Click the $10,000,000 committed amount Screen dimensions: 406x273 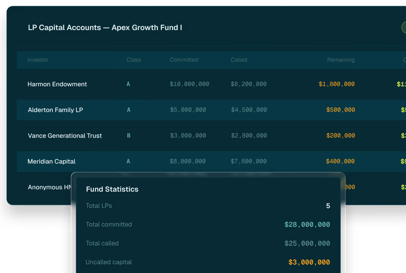[x=190, y=84]
